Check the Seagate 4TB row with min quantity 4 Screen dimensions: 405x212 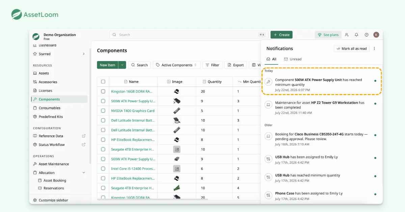(x=103, y=188)
